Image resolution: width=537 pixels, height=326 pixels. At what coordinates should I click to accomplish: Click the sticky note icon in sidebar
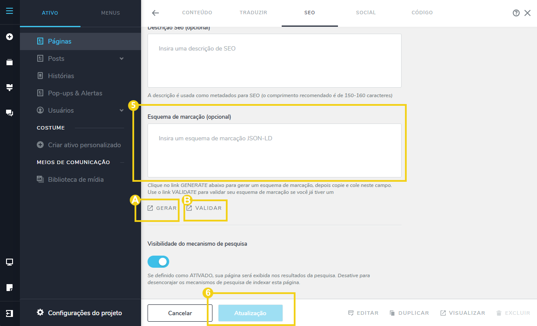10,287
